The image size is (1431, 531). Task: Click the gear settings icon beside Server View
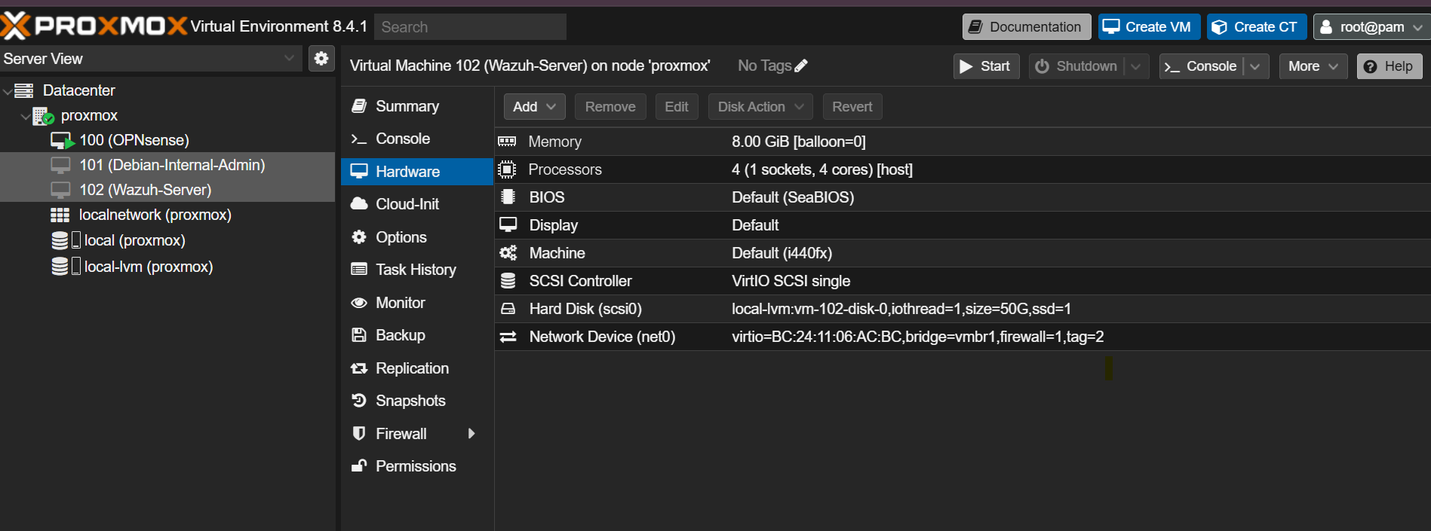(321, 59)
